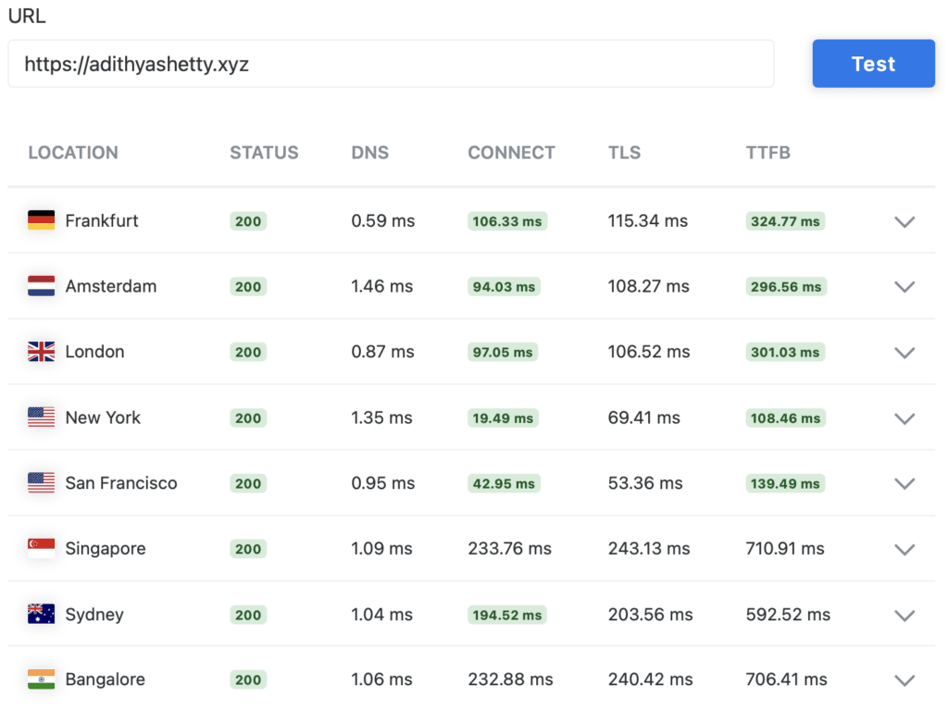This screenshot has width=948, height=710.
Task: Click the 200 status badge for London
Action: [248, 352]
